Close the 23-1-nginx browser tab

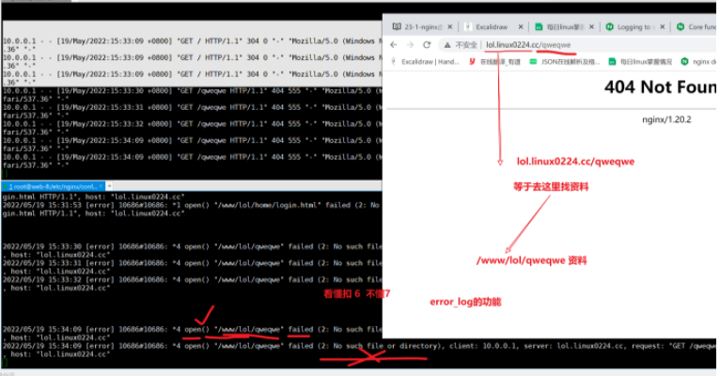pyautogui.click(x=450, y=27)
